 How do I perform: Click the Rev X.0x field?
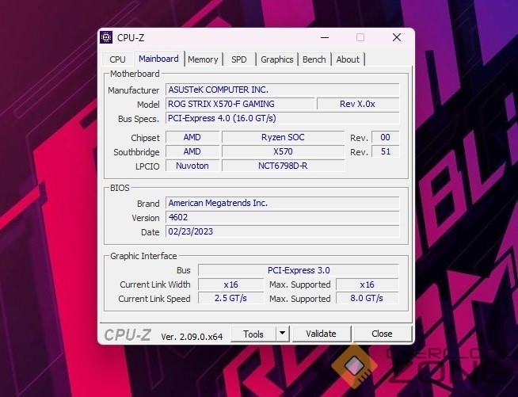pyautogui.click(x=358, y=104)
